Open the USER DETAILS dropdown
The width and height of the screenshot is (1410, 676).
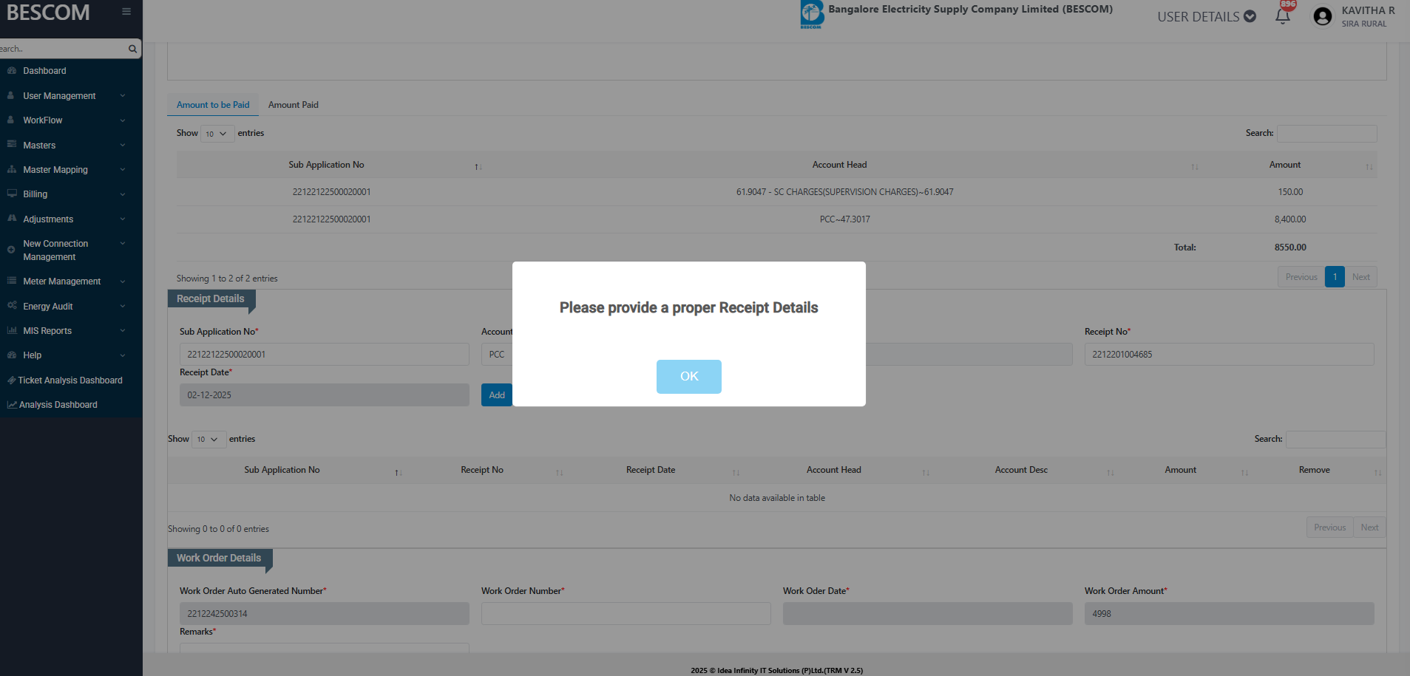tap(1207, 16)
